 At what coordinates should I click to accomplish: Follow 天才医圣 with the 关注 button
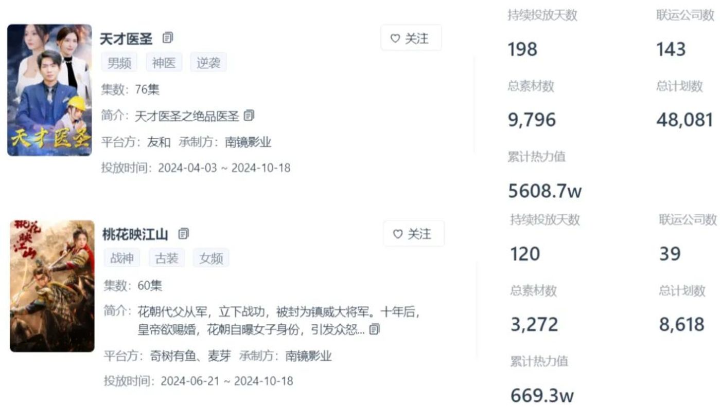tap(411, 38)
